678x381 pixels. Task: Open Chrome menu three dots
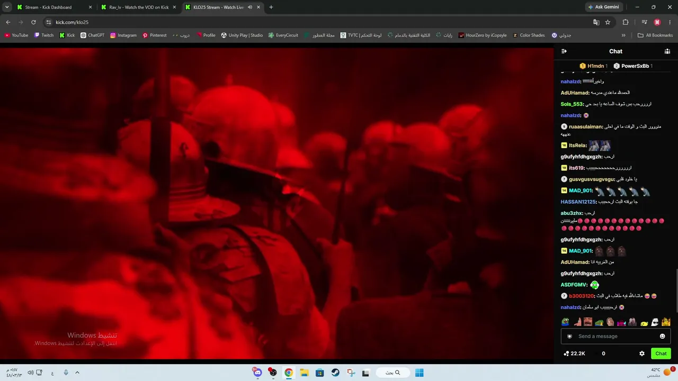pos(670,22)
